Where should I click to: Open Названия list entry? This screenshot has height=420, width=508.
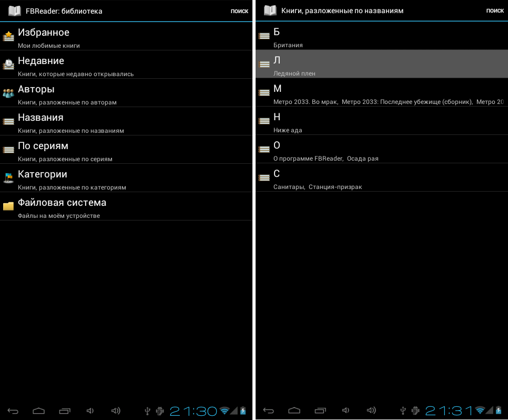126,121
